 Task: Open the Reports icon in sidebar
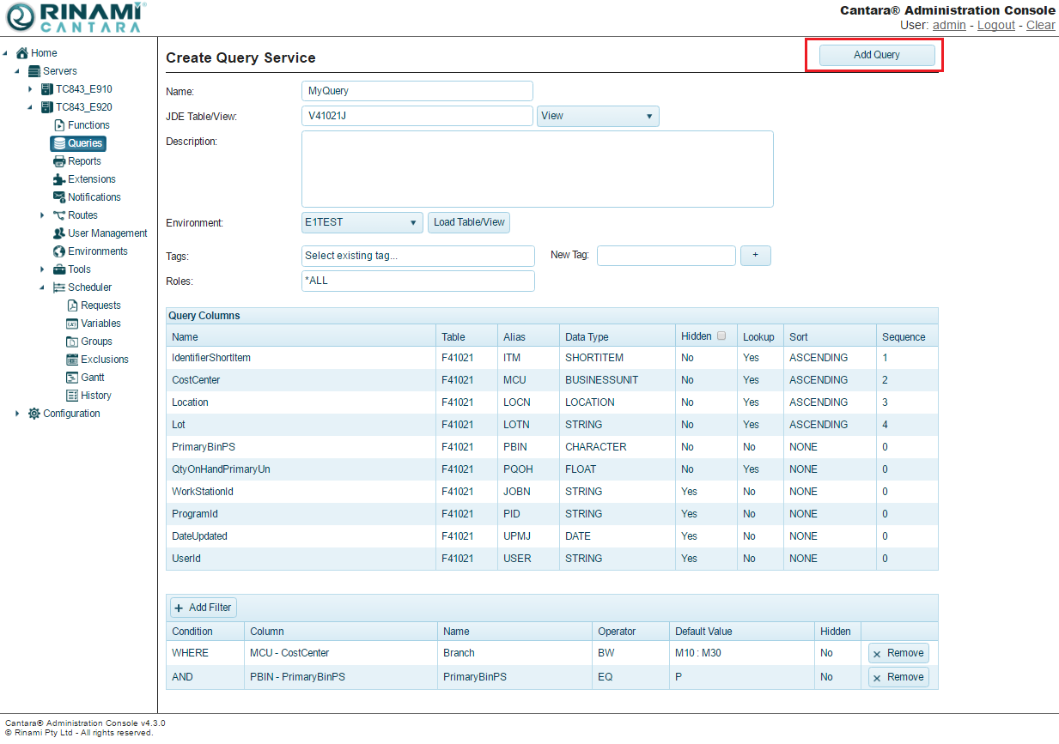59,161
